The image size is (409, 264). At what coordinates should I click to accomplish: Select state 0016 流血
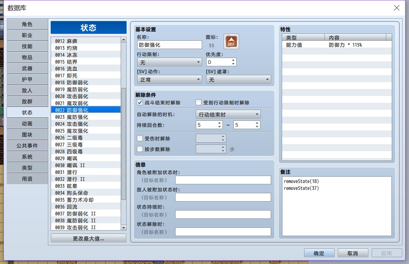tap(86, 68)
